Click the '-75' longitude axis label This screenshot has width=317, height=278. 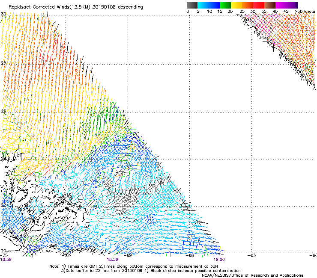coord(4,255)
